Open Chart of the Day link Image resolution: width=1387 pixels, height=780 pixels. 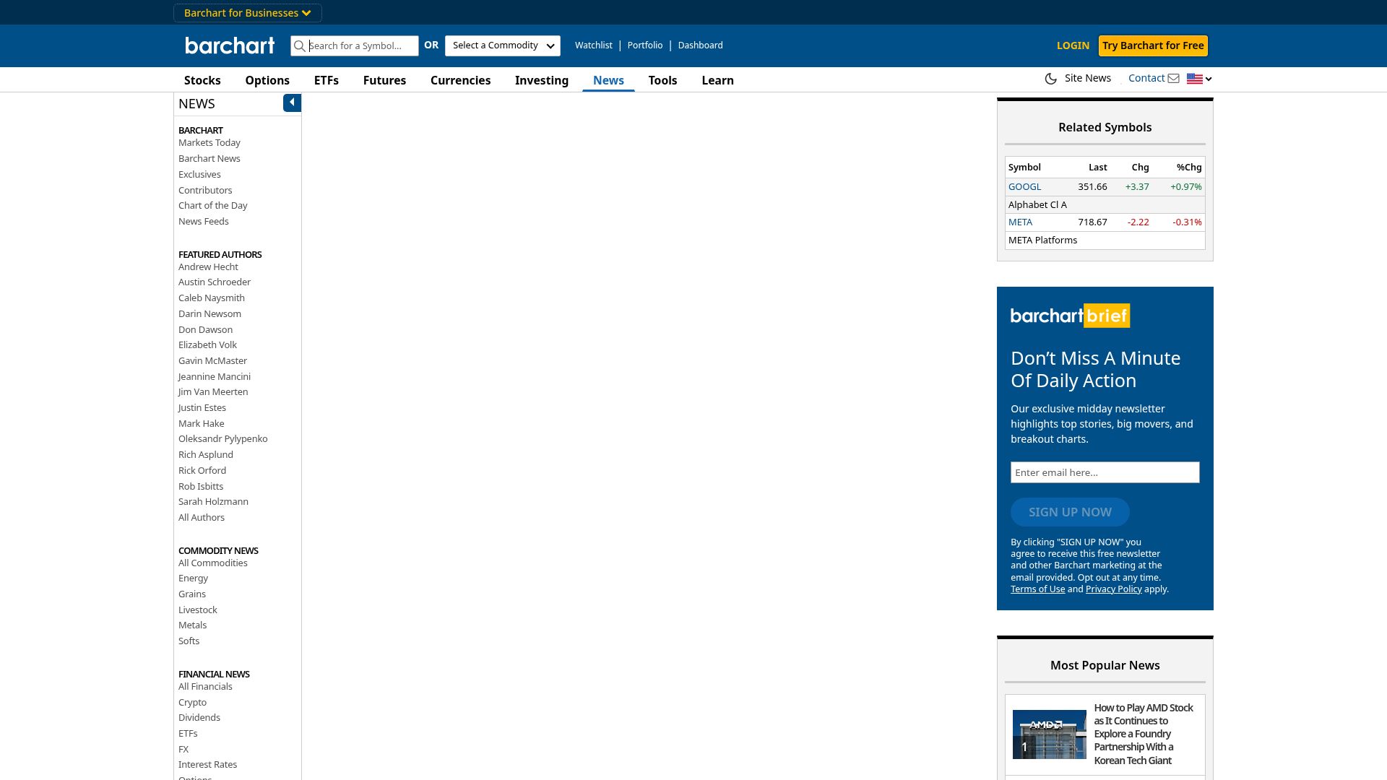pyautogui.click(x=213, y=206)
